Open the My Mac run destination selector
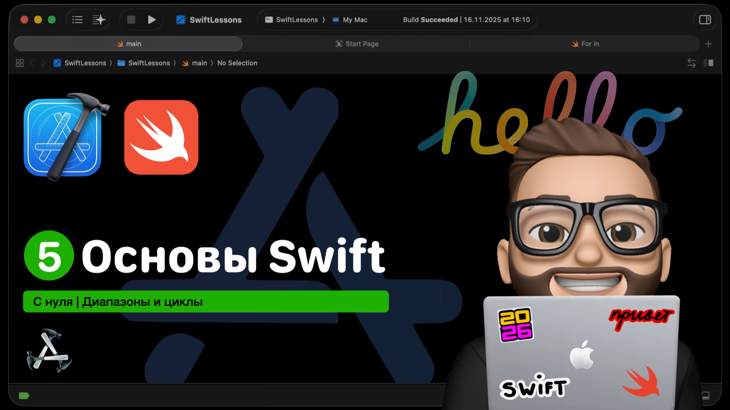The width and height of the screenshot is (730, 410). point(350,19)
